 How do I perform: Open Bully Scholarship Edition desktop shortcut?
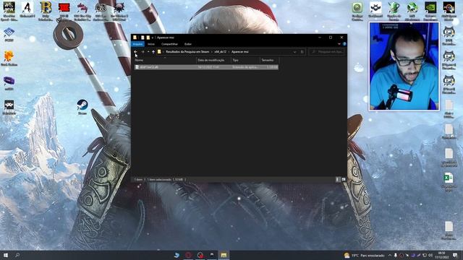[x=46, y=11]
